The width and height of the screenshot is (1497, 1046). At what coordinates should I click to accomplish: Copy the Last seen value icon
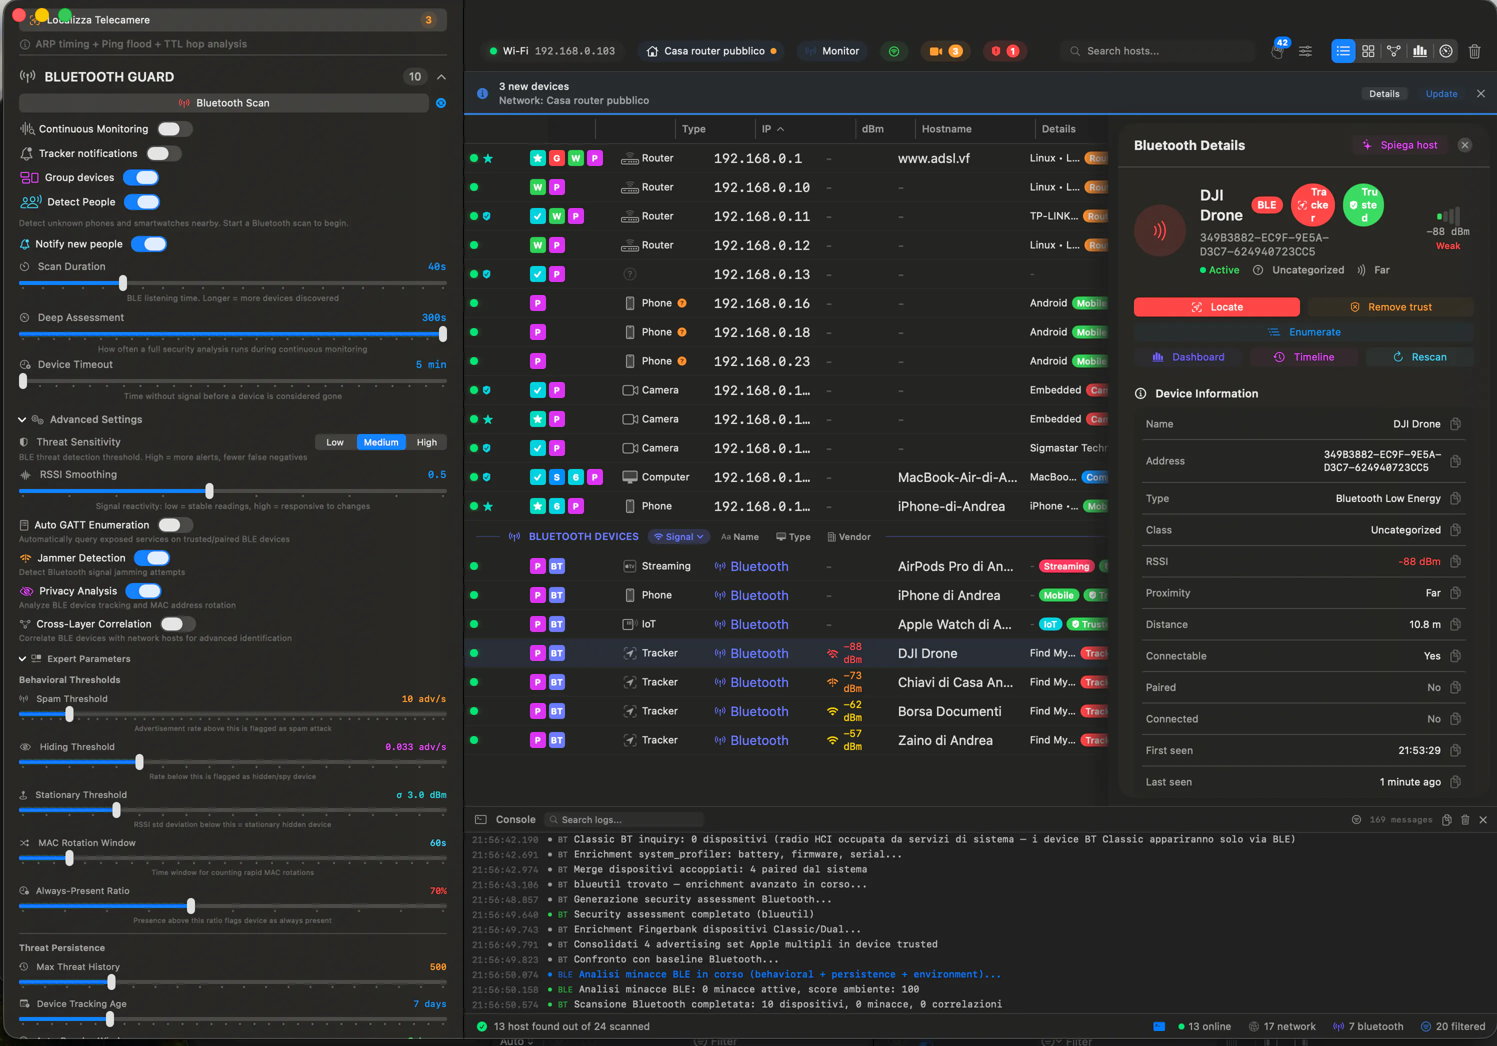pos(1454,782)
